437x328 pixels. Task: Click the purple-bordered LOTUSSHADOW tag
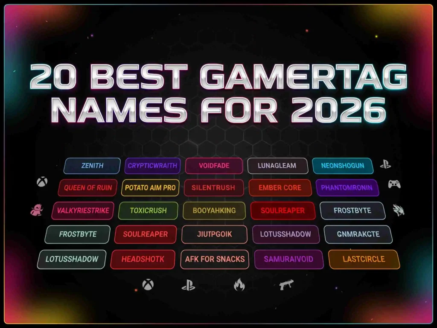tap(286, 234)
